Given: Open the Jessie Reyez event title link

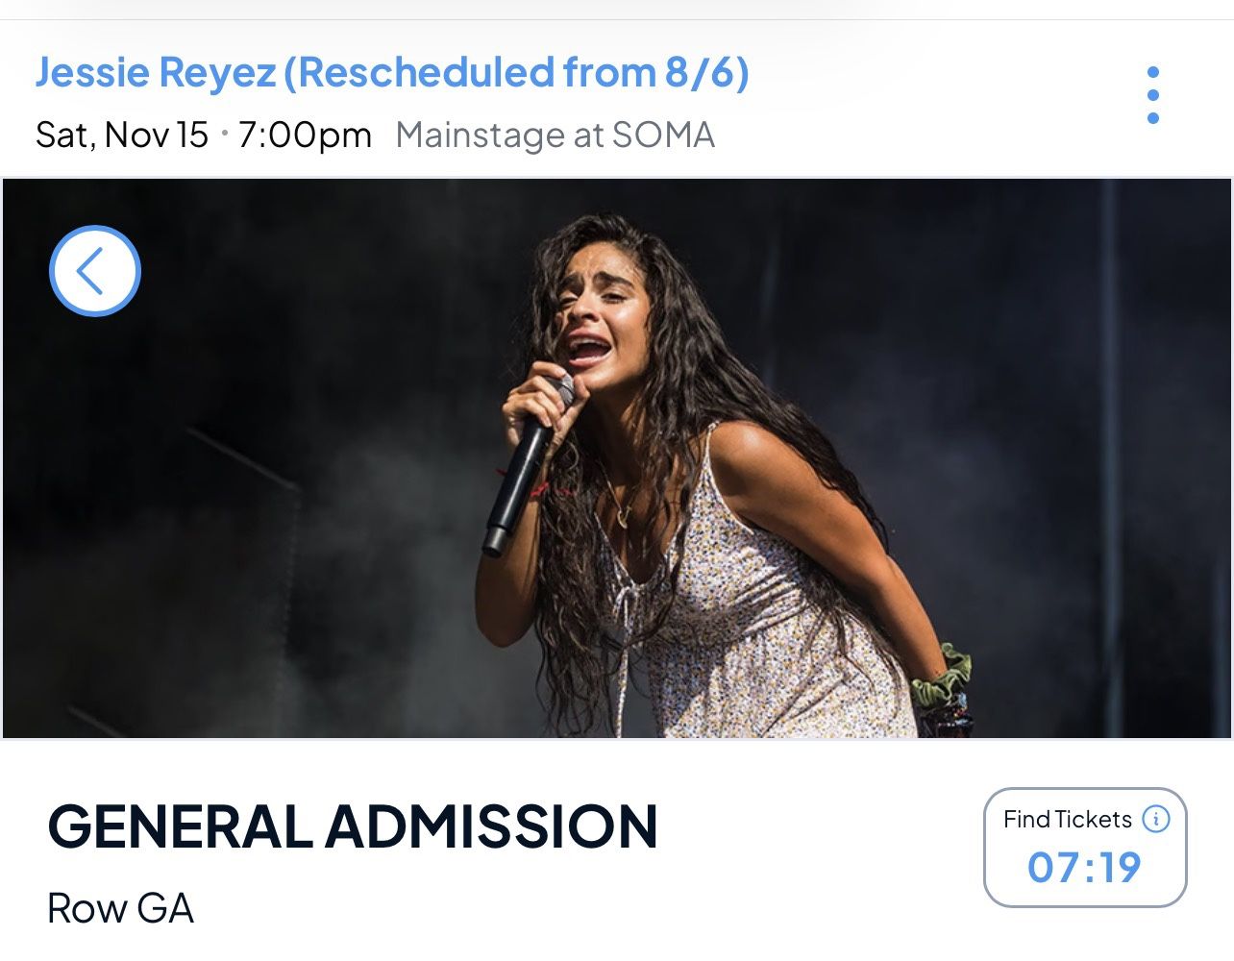Looking at the screenshot, I should 156,73.
